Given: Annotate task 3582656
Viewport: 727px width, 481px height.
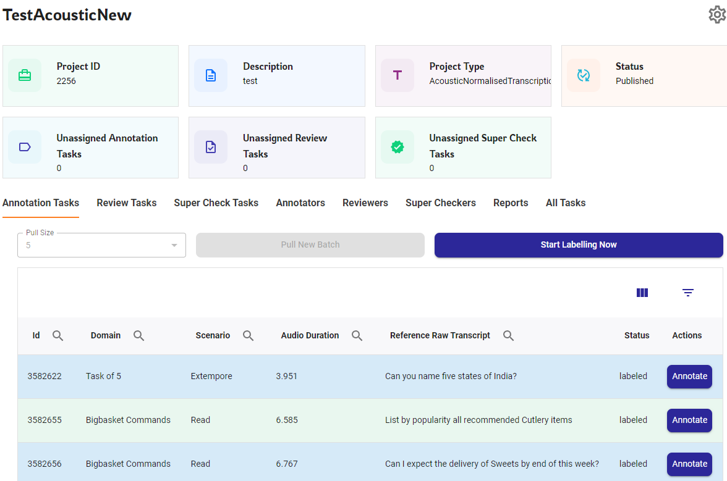Looking at the screenshot, I should [x=689, y=464].
